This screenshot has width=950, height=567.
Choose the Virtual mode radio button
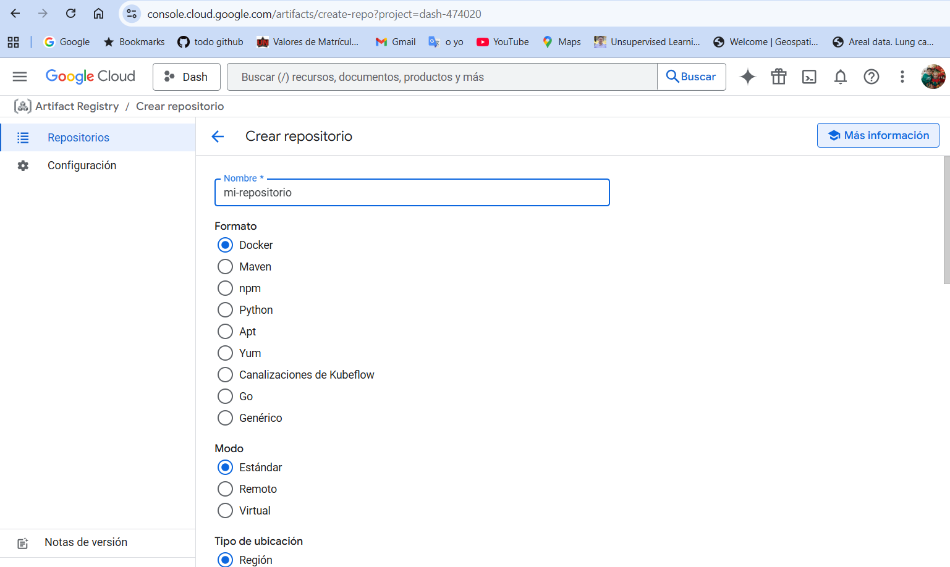click(225, 511)
